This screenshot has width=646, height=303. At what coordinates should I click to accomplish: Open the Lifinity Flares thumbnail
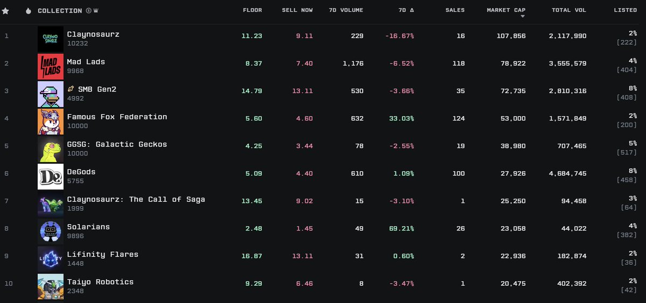51,259
